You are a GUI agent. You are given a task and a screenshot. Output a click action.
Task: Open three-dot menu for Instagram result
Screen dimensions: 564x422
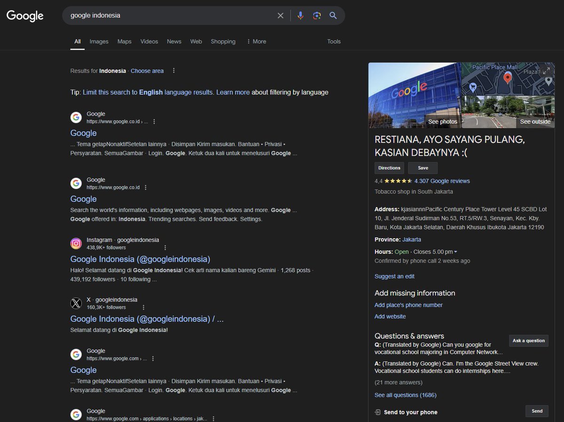pos(165,247)
